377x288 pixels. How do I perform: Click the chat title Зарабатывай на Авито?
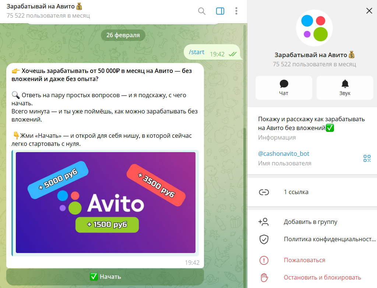tap(44, 7)
